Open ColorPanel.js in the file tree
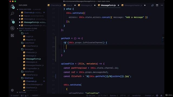Image resolution: width=173 pixels, height=97 pixels. [x=32, y=46]
